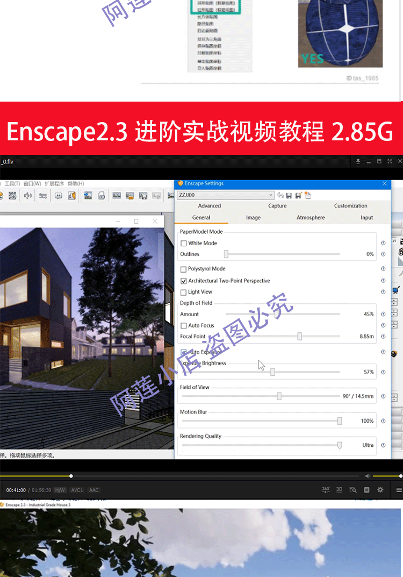Switch to the Advanced tab
403x577 pixels.
tap(209, 206)
